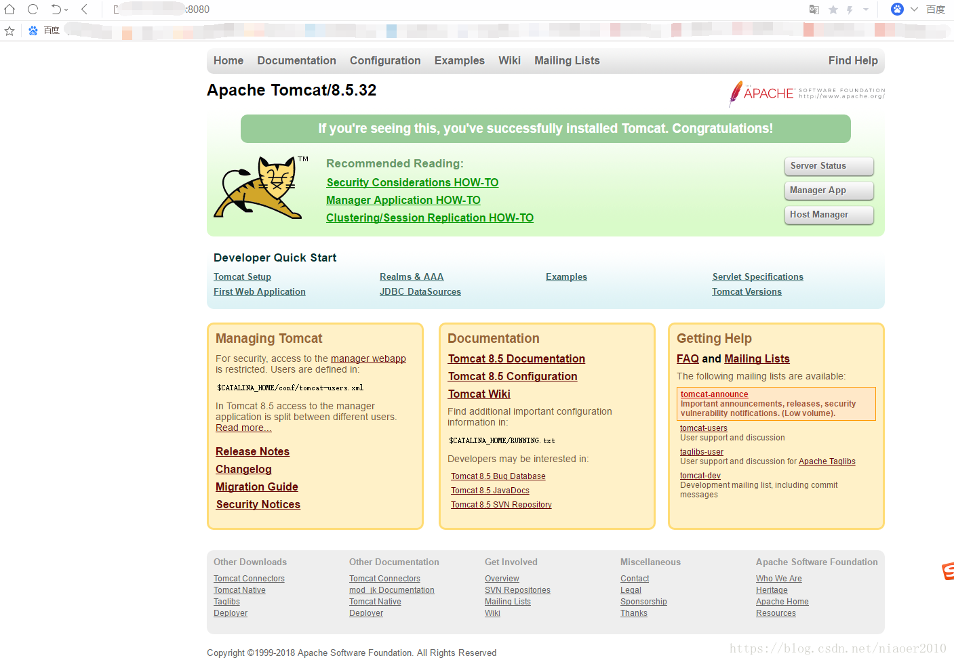Open the Contact link under Miscellaneous

coord(635,579)
